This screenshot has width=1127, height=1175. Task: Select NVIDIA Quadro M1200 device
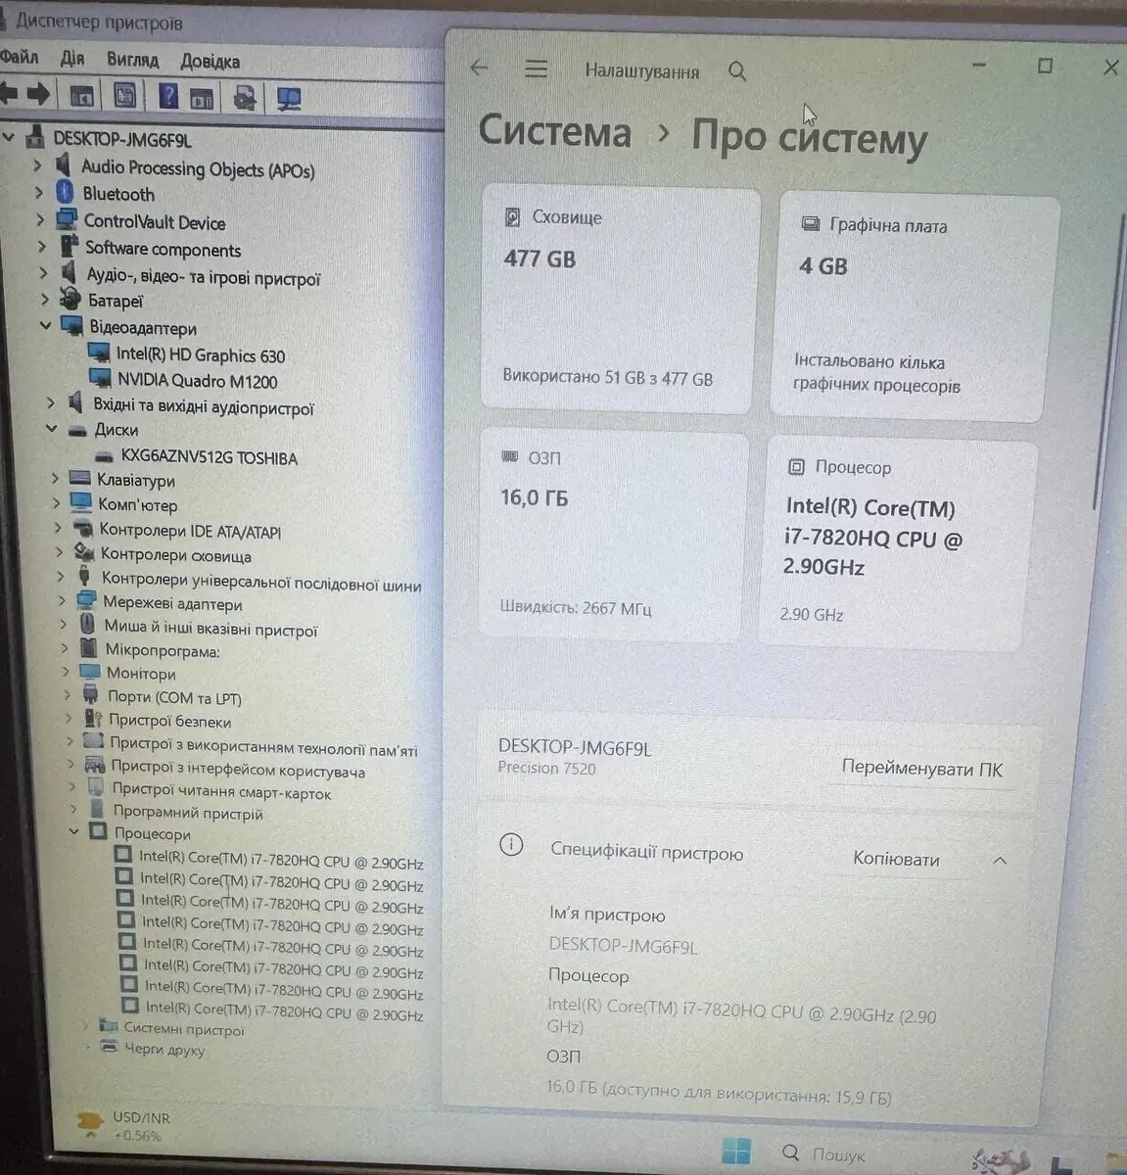tap(197, 381)
